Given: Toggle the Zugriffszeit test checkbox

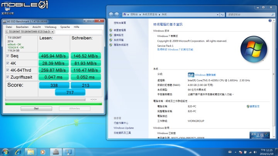Looking at the screenshot, I should [x=8, y=77].
